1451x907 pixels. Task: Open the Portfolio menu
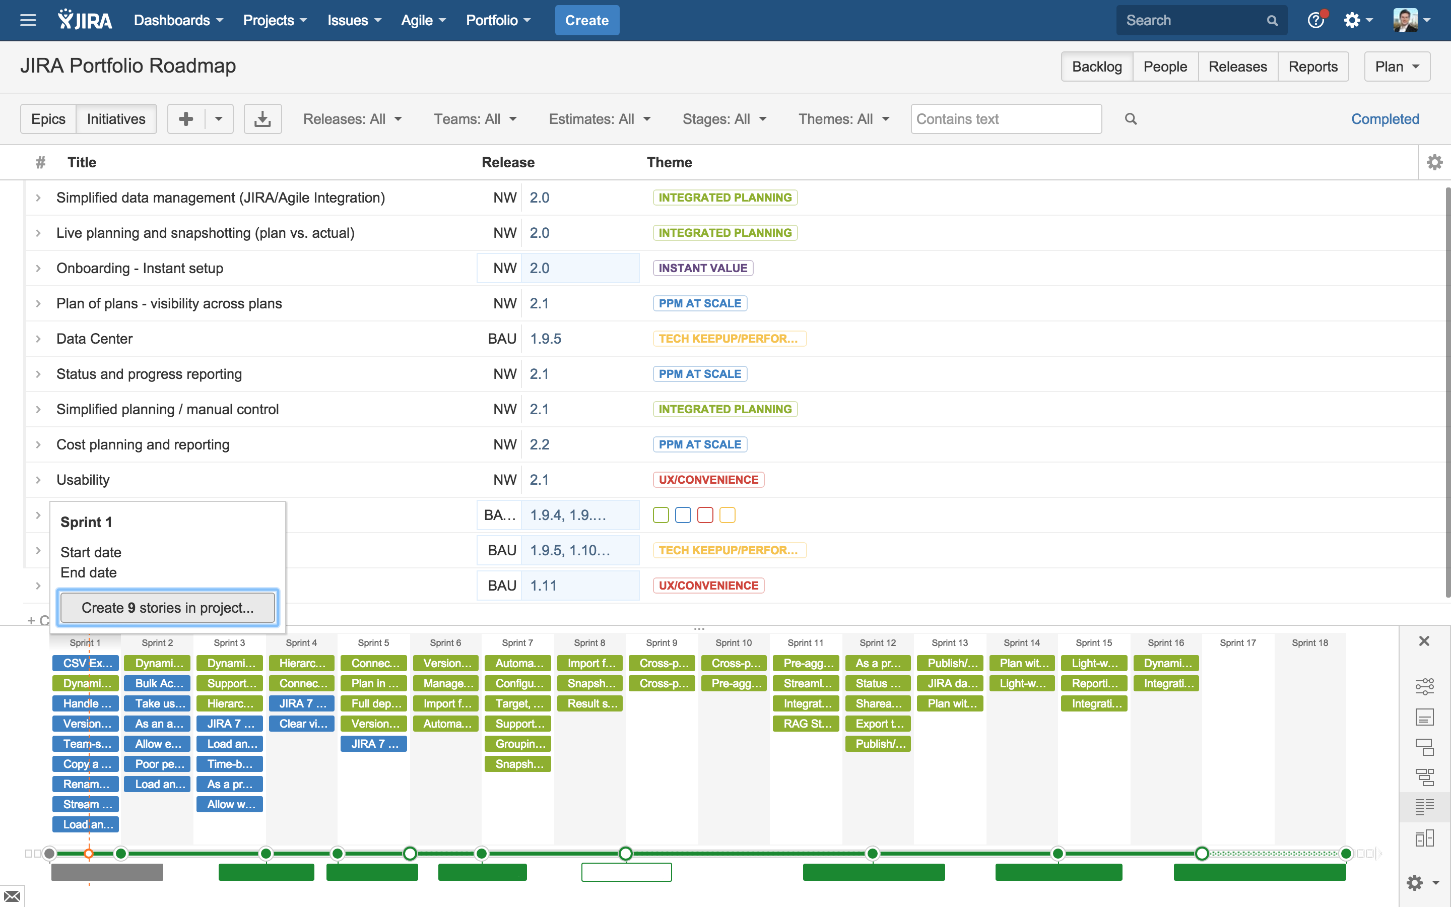pos(498,20)
